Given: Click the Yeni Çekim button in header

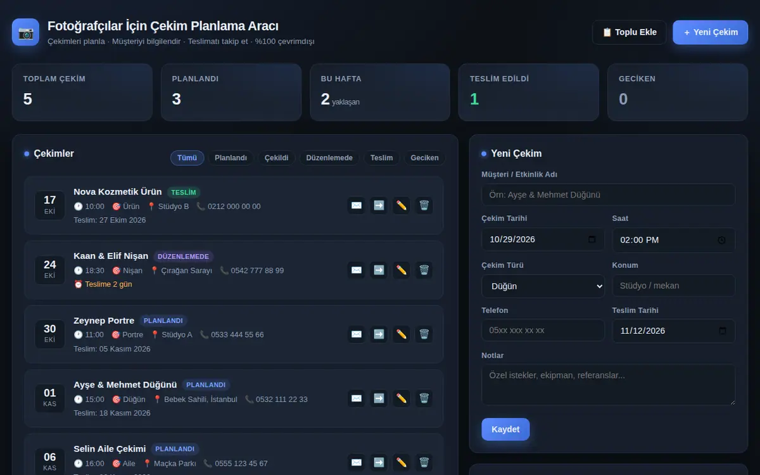Looking at the screenshot, I should (x=711, y=32).
